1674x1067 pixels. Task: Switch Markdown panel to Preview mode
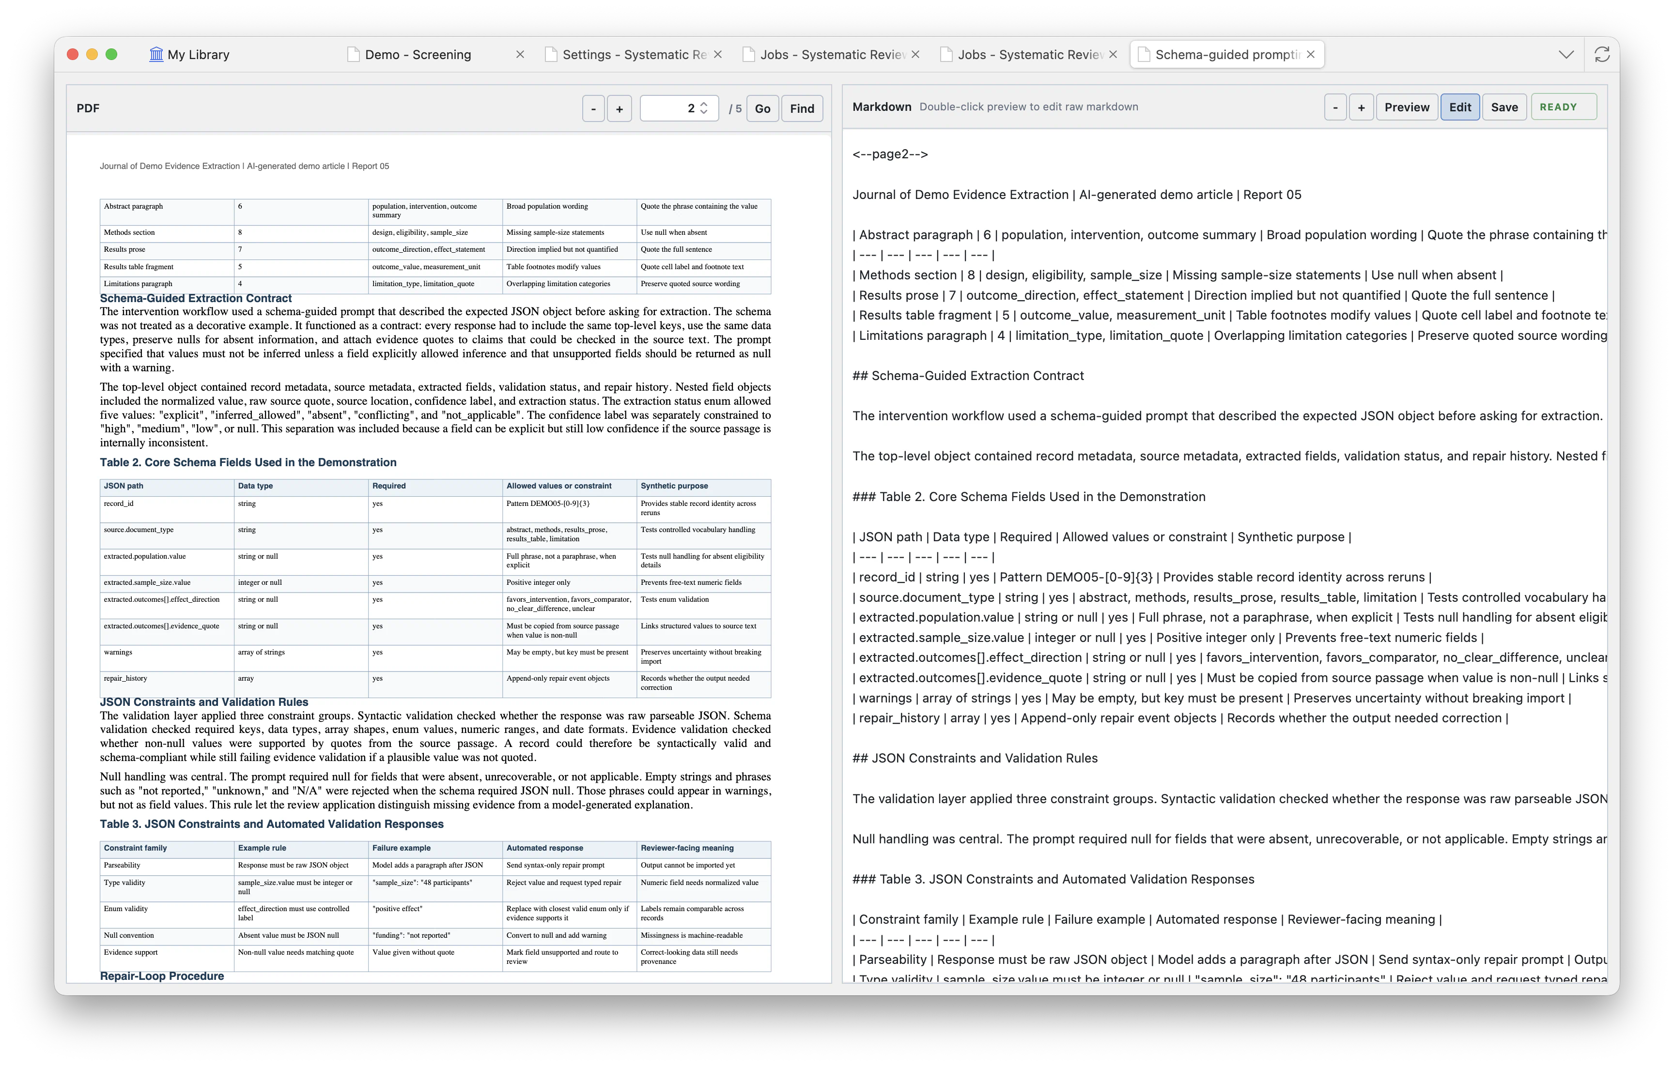click(1406, 107)
